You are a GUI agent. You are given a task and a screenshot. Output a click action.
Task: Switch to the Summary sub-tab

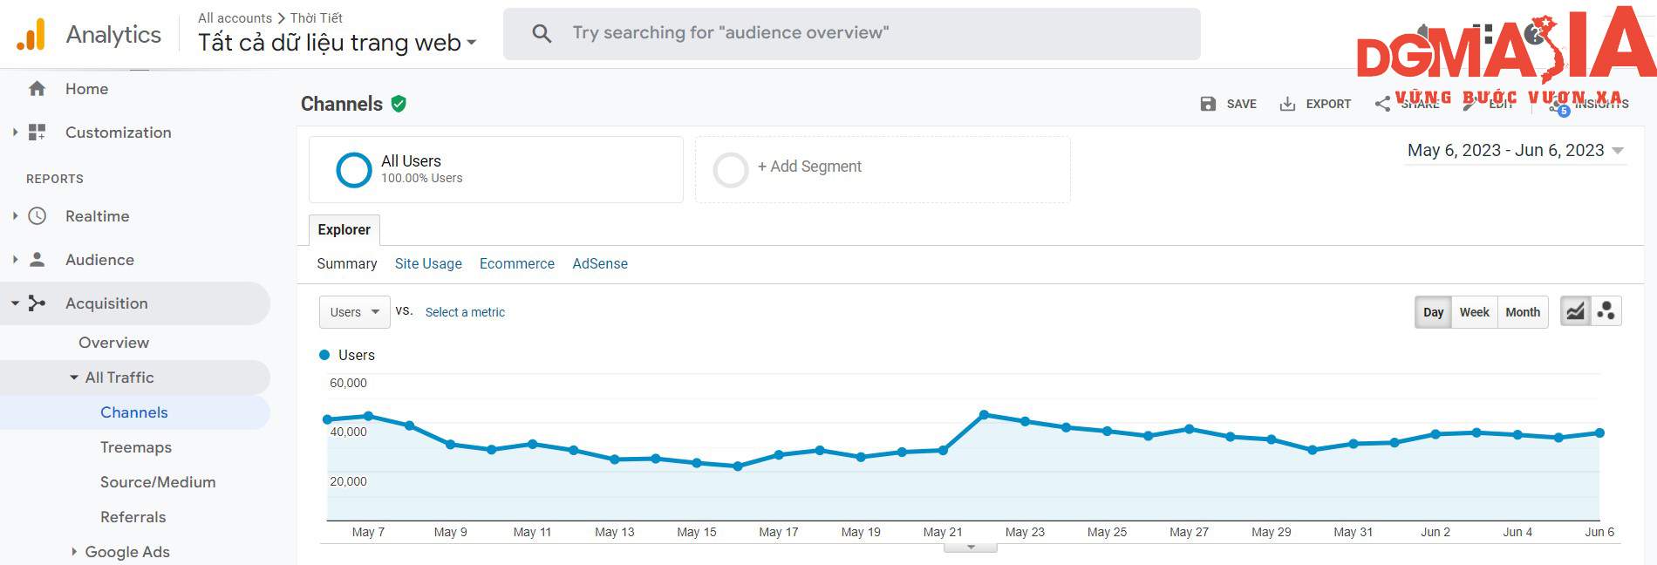347,263
